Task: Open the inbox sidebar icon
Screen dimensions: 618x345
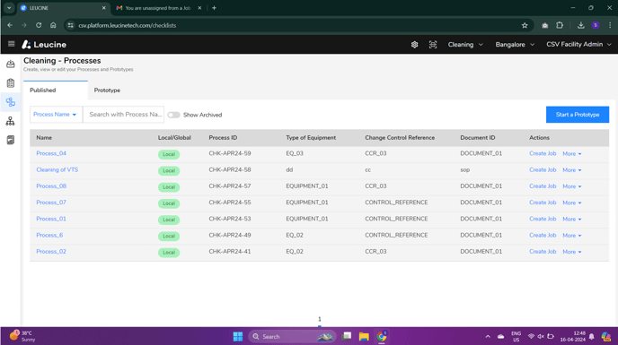Action: point(11,65)
